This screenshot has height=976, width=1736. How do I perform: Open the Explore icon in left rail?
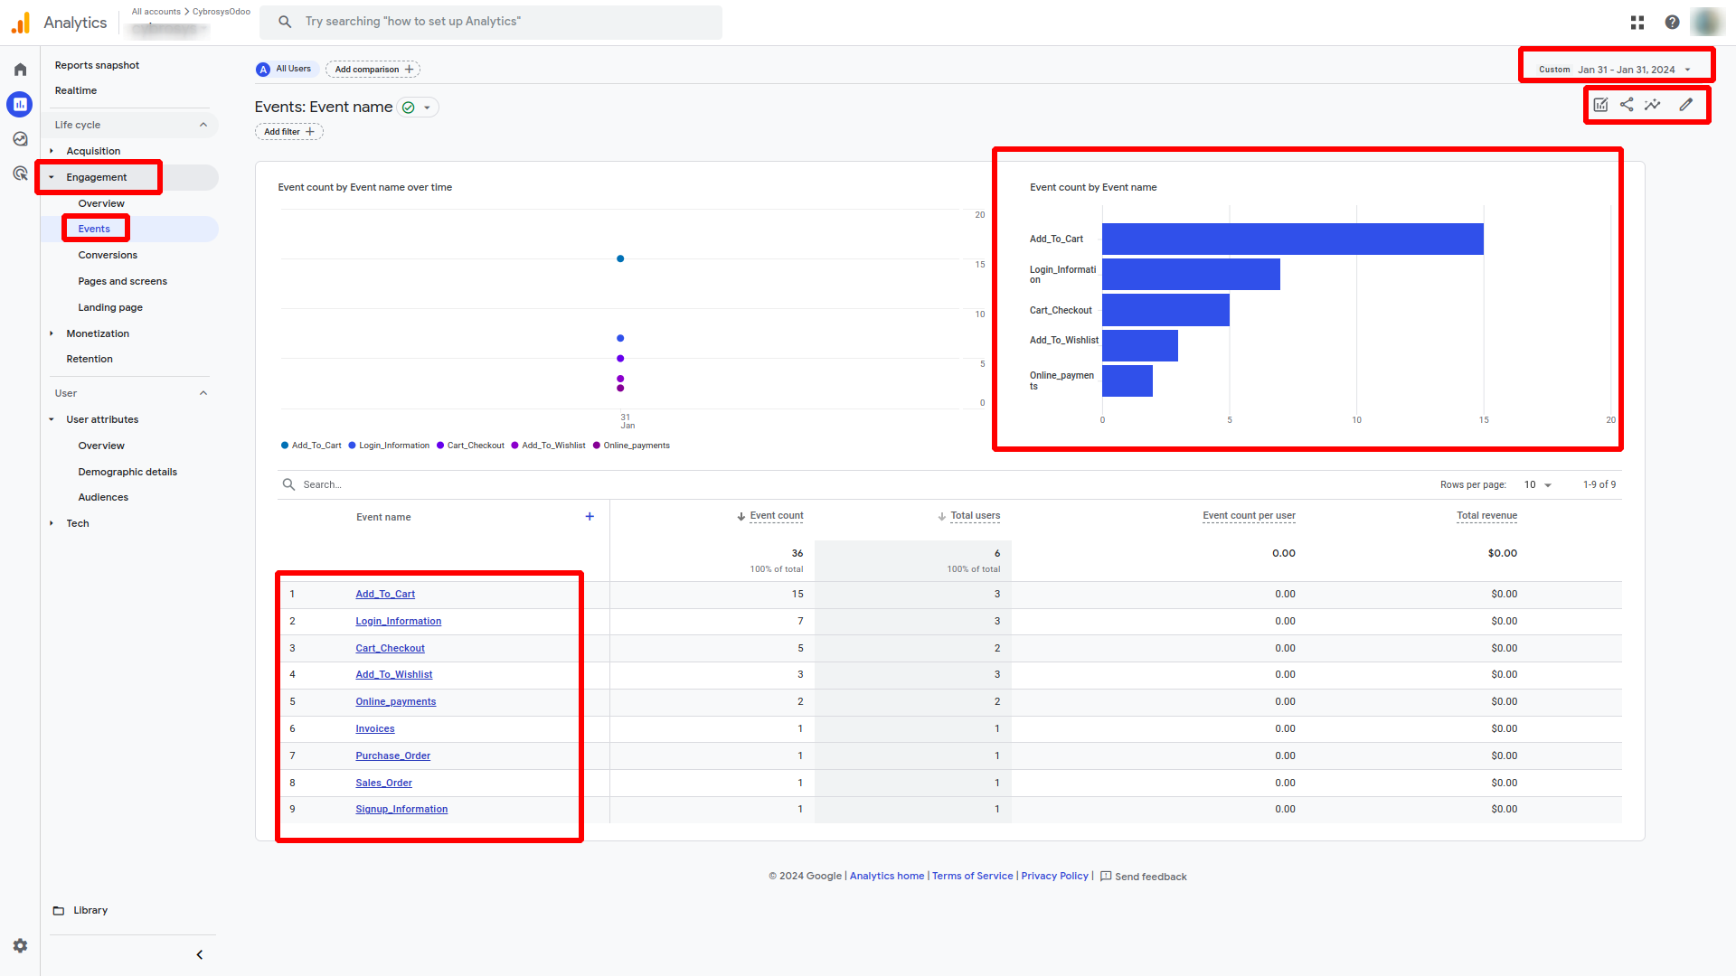tap(20, 139)
